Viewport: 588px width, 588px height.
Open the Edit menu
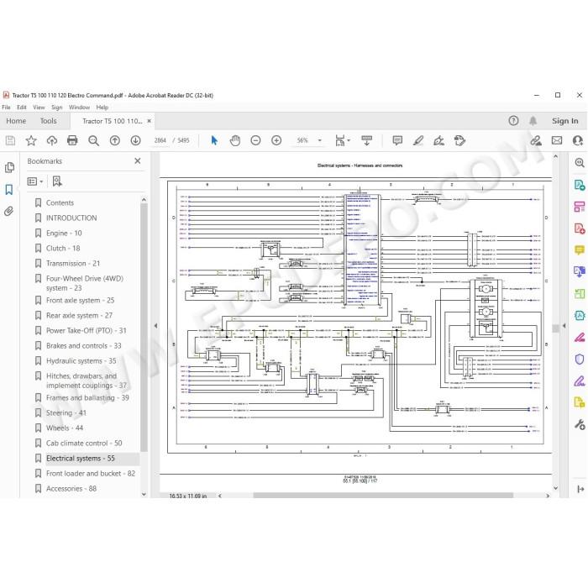22,108
